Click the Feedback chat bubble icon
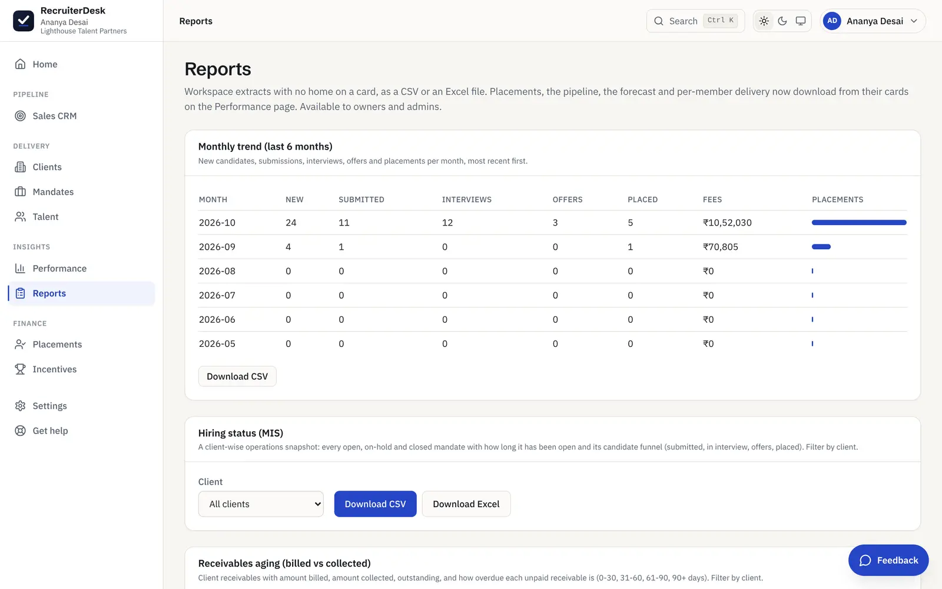The height and width of the screenshot is (589, 942). [865, 560]
